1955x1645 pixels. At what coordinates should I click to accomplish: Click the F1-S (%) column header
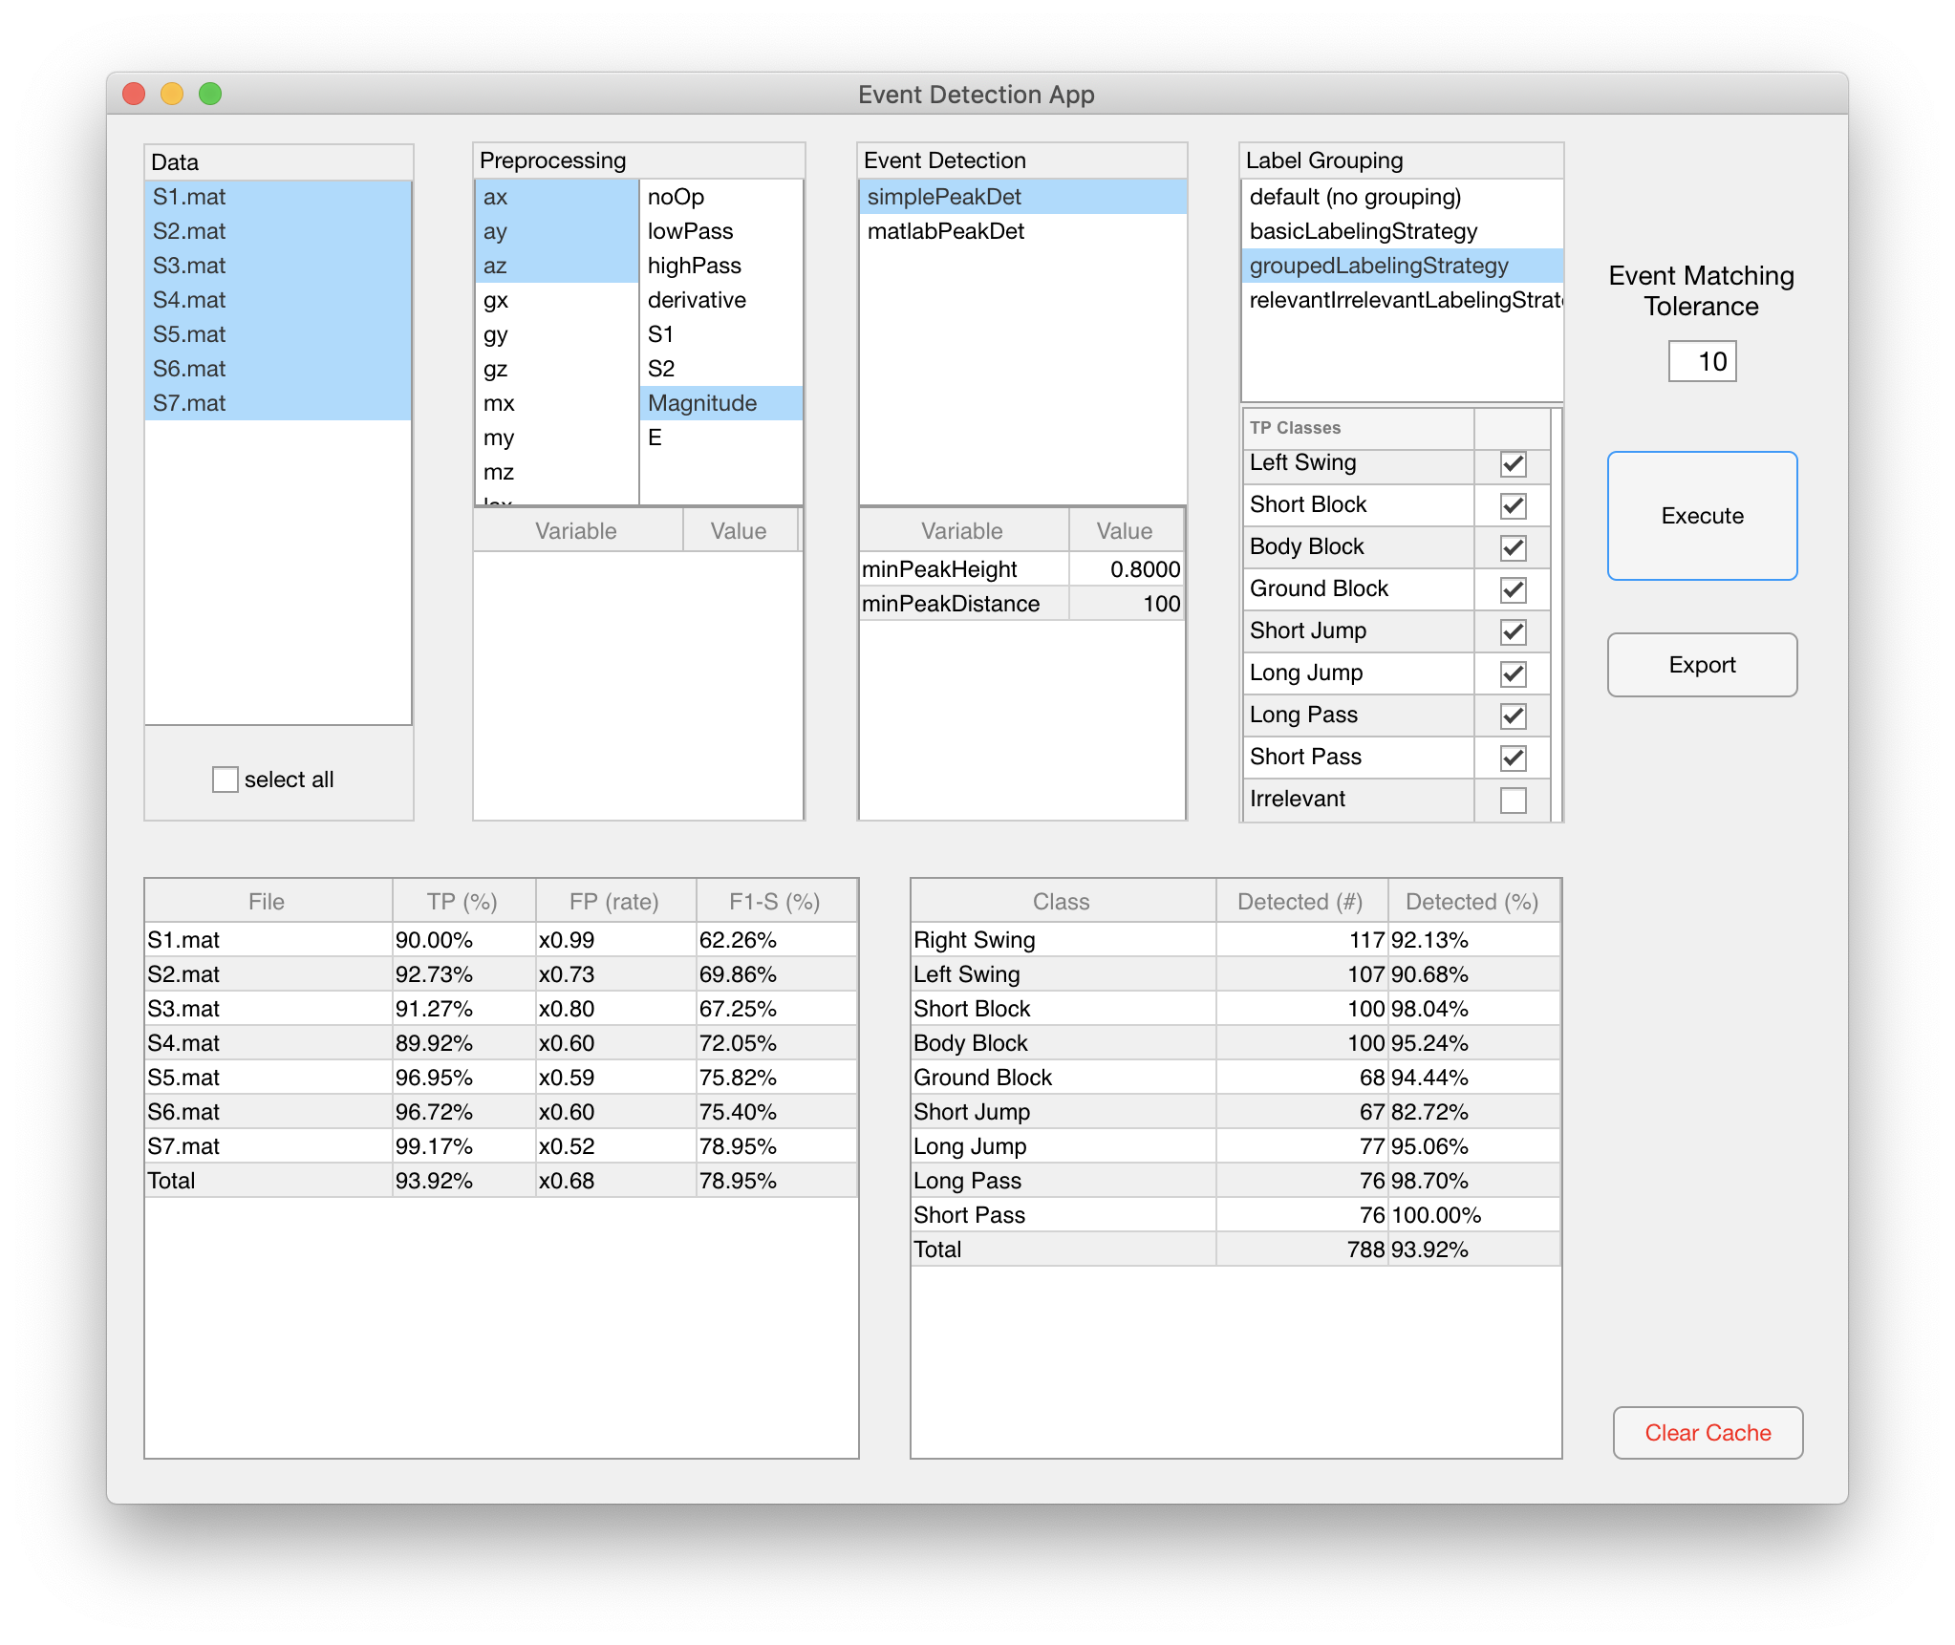(x=774, y=902)
